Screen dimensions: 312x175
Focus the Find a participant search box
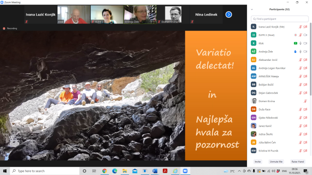pos(279,19)
